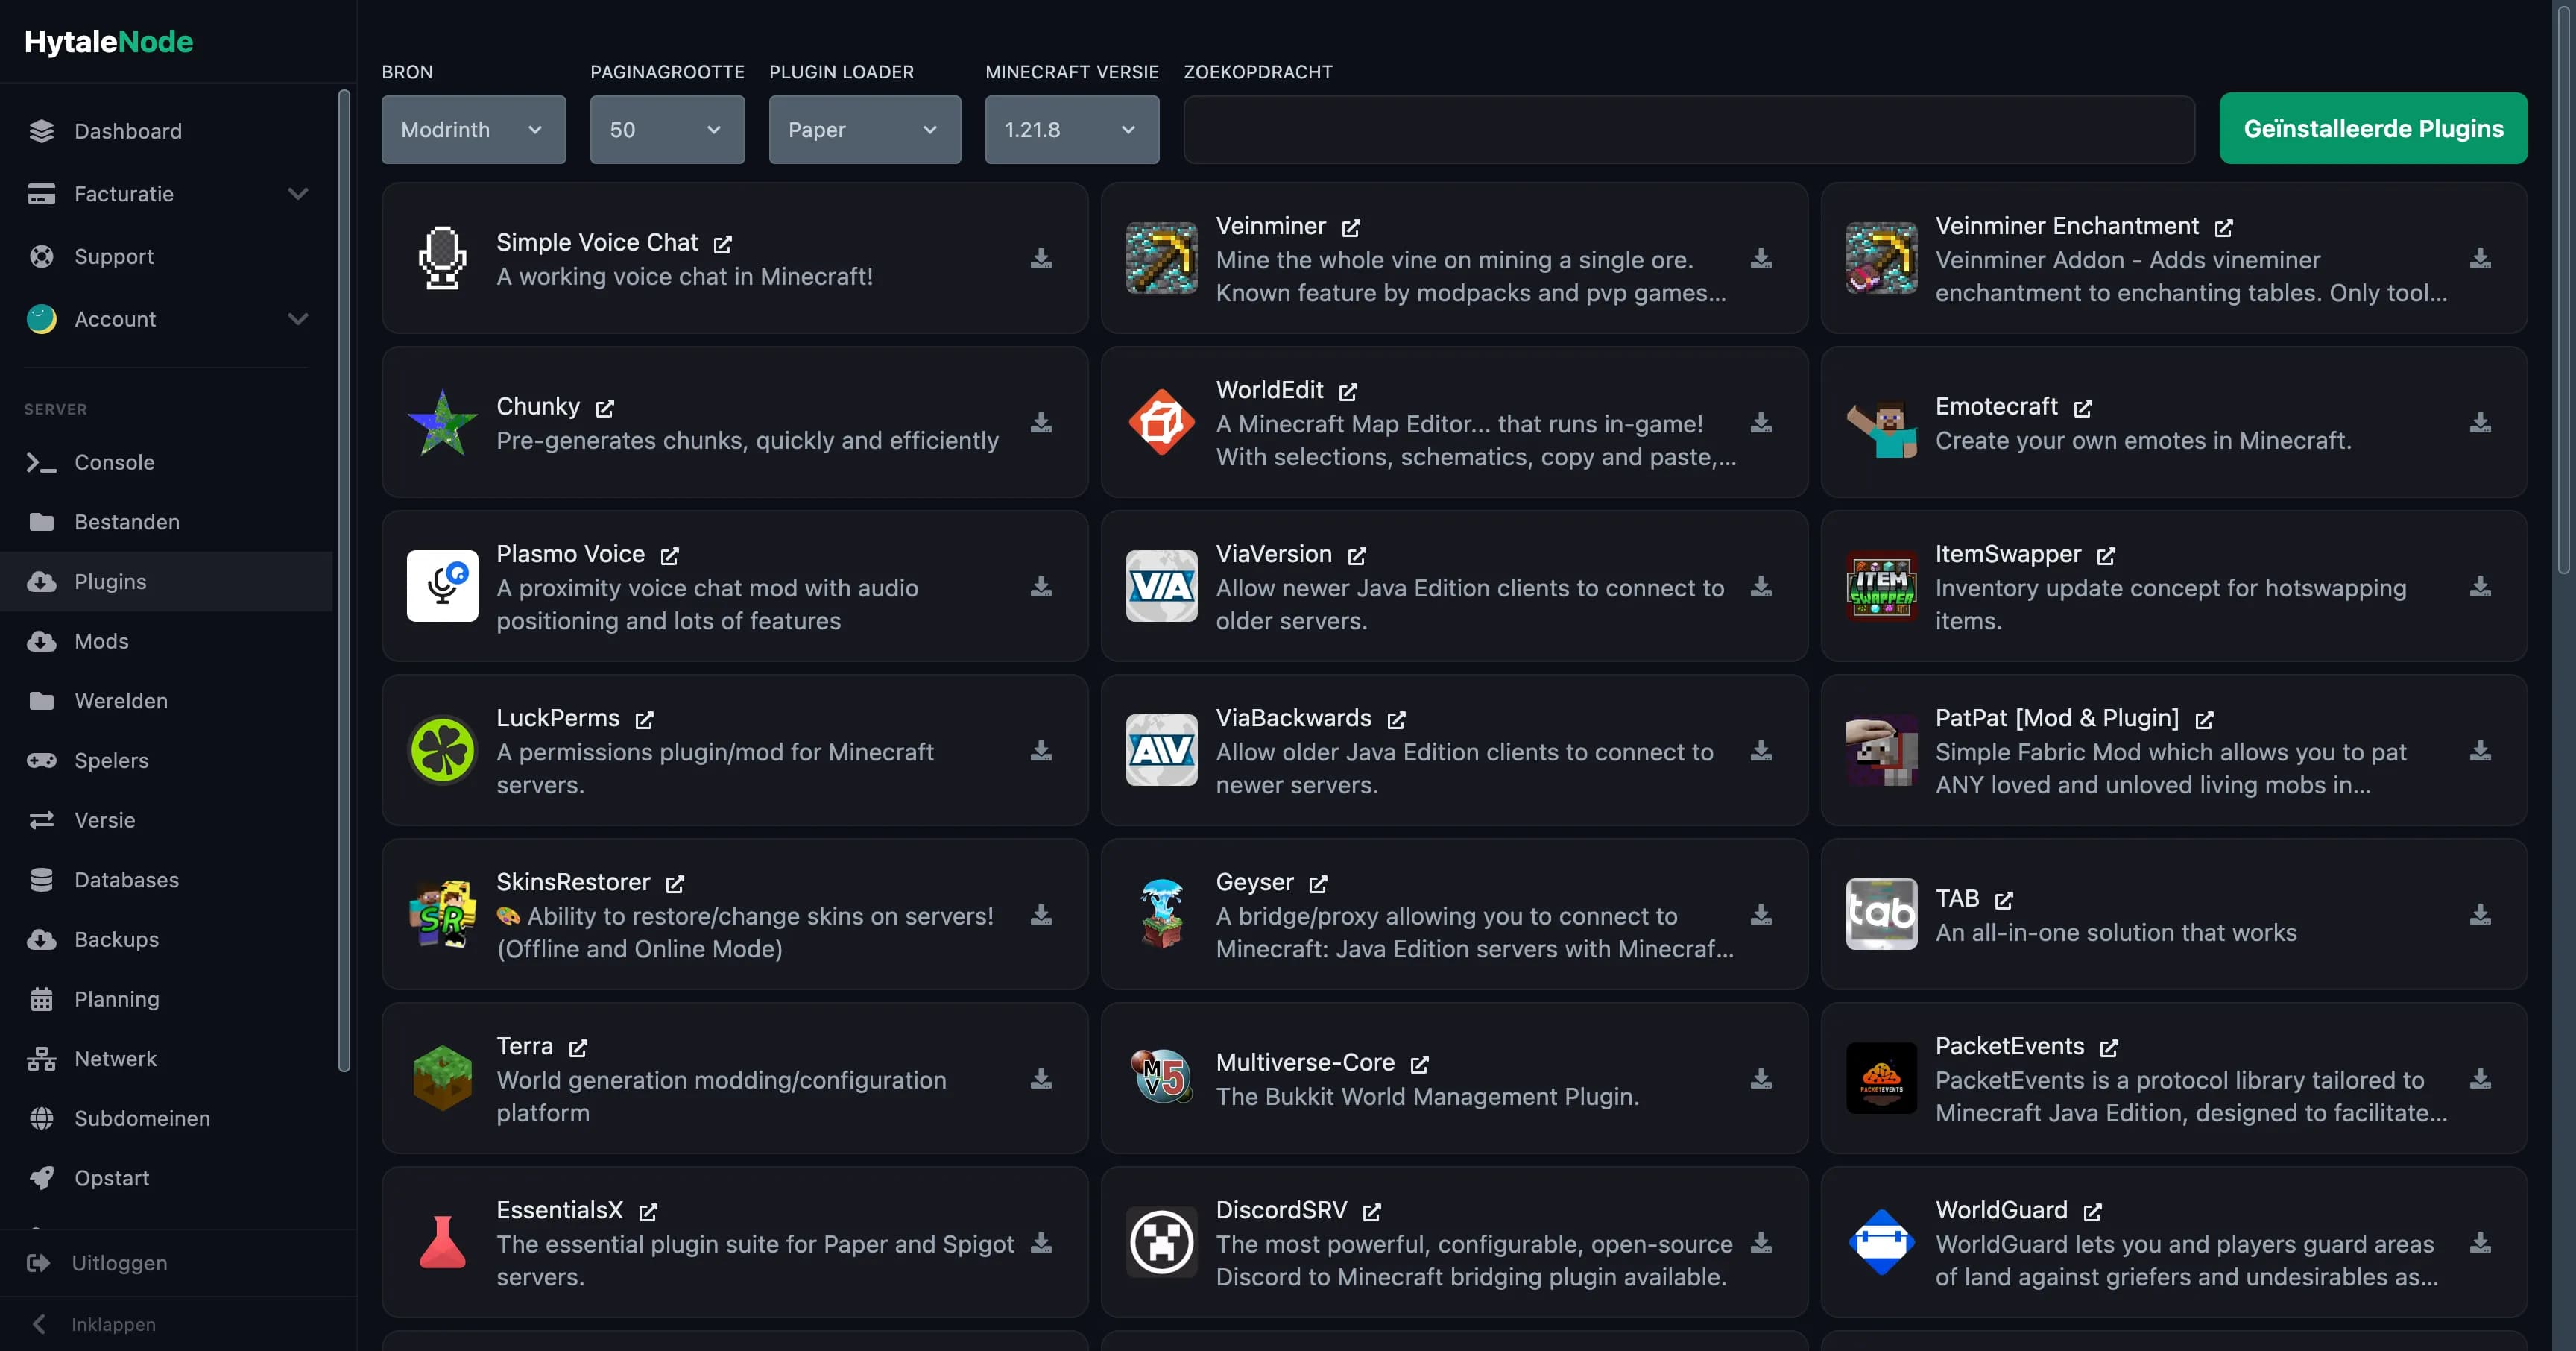This screenshot has height=1351, width=2576.
Task: Open LuckPerms external link icon
Action: pyautogui.click(x=644, y=720)
